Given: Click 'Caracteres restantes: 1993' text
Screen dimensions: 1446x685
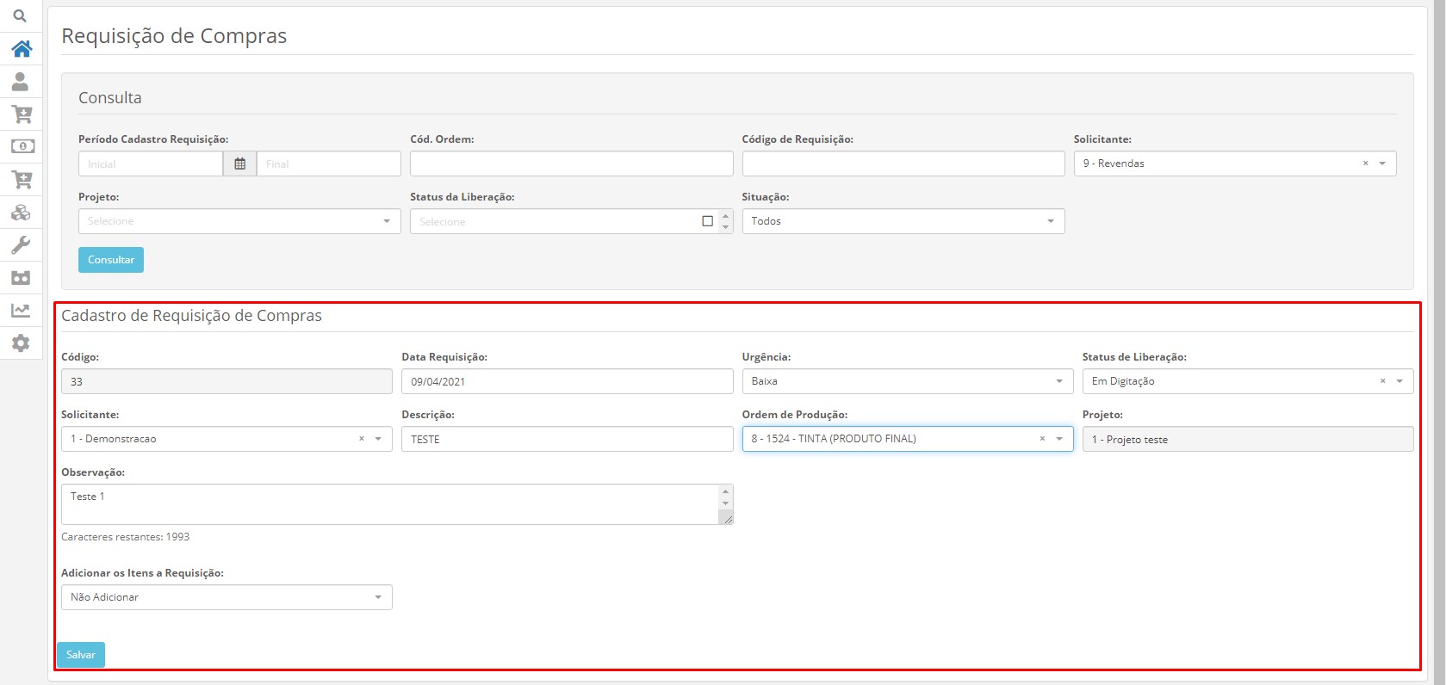Looking at the screenshot, I should [x=126, y=537].
